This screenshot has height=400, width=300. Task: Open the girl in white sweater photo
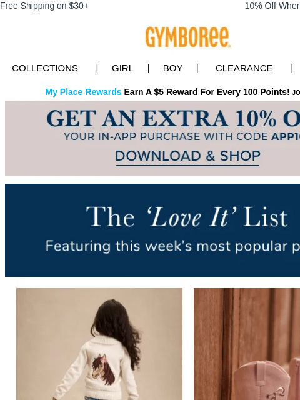(99, 344)
